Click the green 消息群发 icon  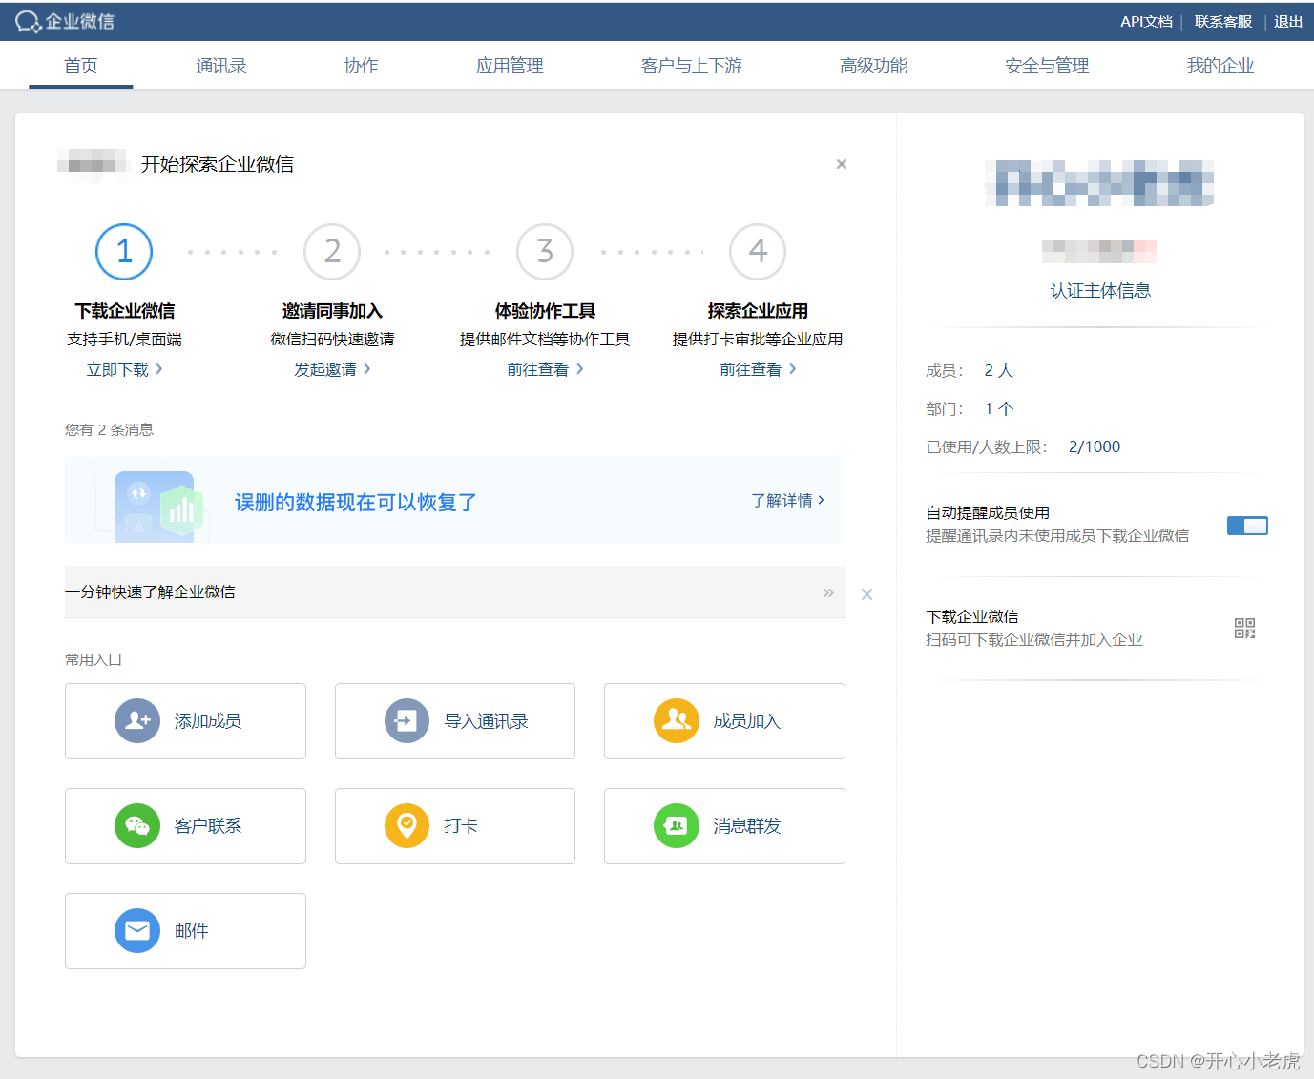[x=677, y=825]
